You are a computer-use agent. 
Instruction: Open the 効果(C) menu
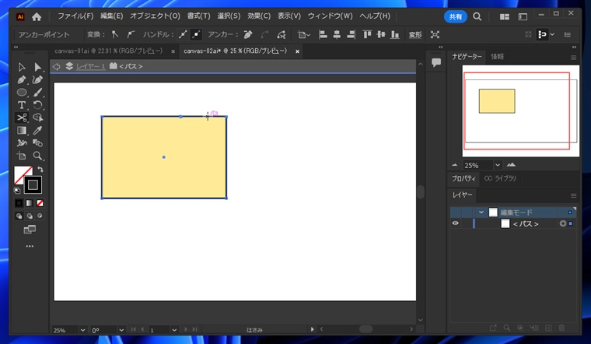coord(259,16)
